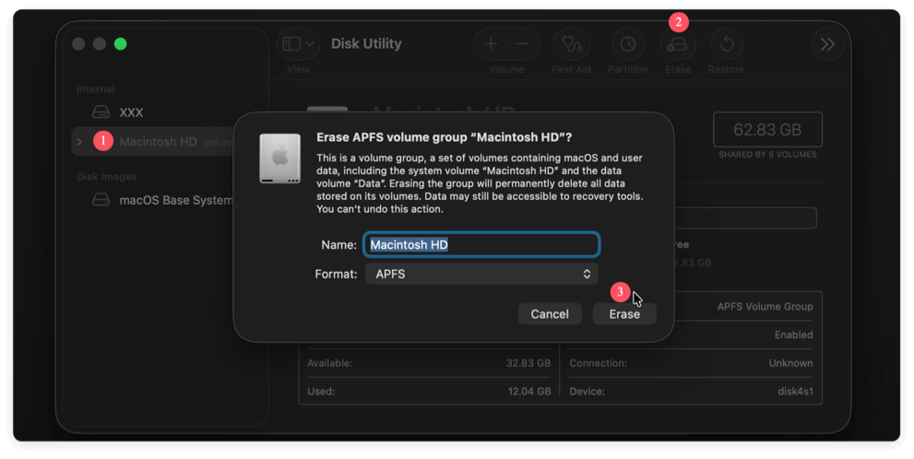Image resolution: width=914 pixels, height=459 pixels.
Task: Click the Connection Unknown value
Action: coord(790,363)
